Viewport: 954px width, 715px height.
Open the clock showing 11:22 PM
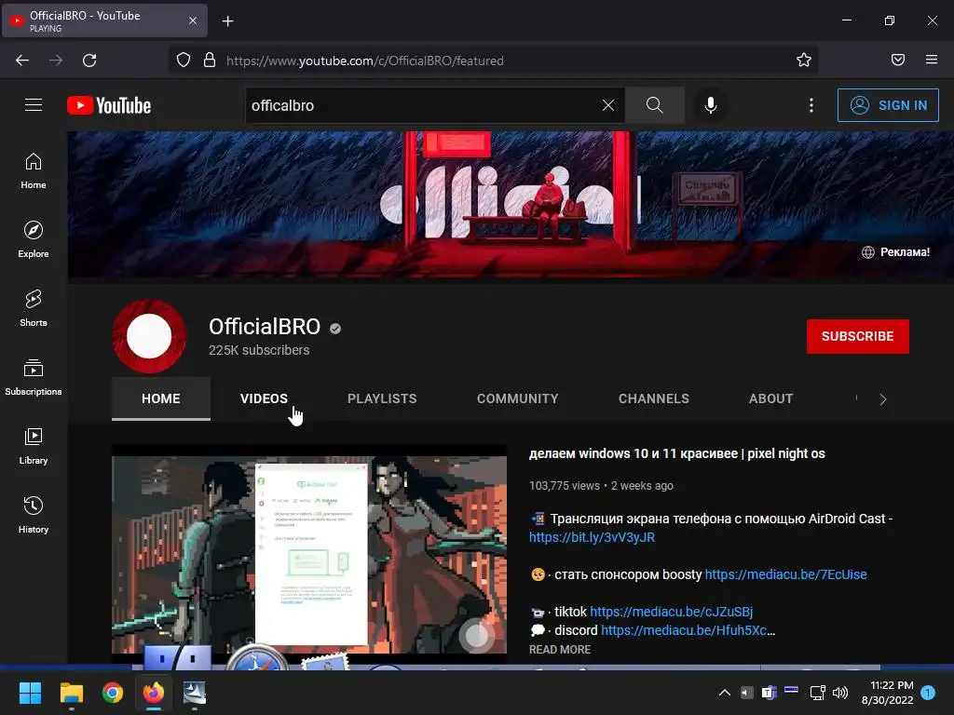tap(888, 693)
